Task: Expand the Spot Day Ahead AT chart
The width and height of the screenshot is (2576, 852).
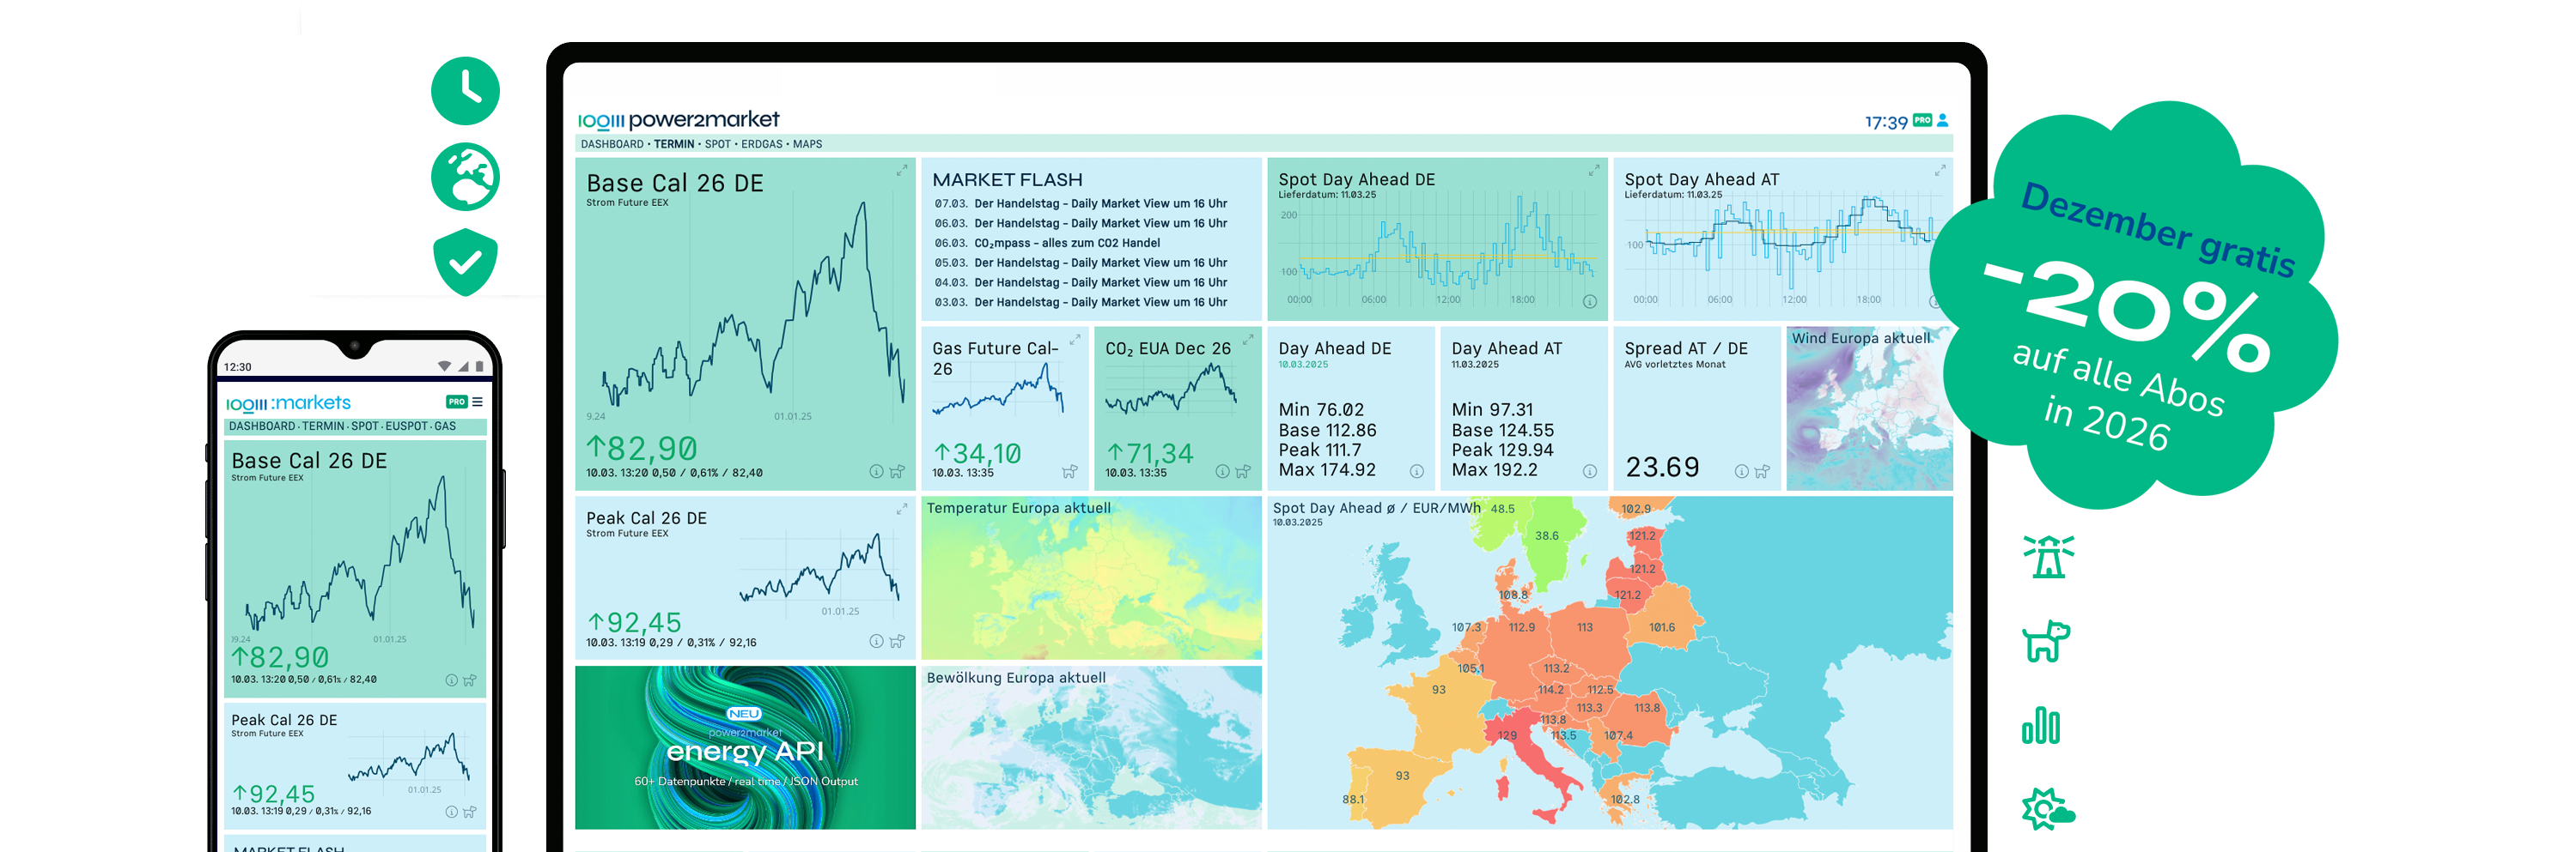Action: (1939, 171)
